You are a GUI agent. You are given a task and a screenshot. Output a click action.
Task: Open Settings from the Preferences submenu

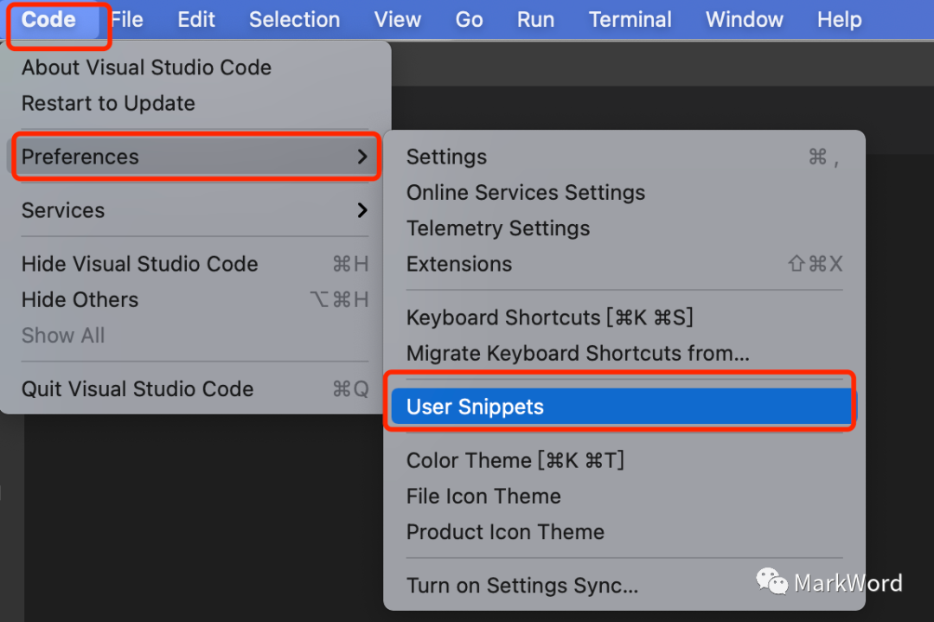tap(446, 157)
